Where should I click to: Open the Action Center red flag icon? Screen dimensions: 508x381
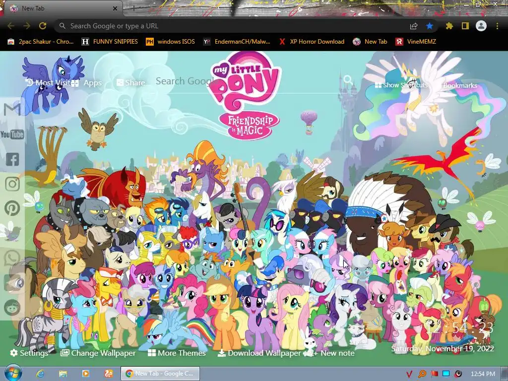[434, 374]
